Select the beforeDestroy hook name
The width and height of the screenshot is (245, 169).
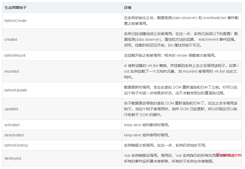(x=16, y=145)
